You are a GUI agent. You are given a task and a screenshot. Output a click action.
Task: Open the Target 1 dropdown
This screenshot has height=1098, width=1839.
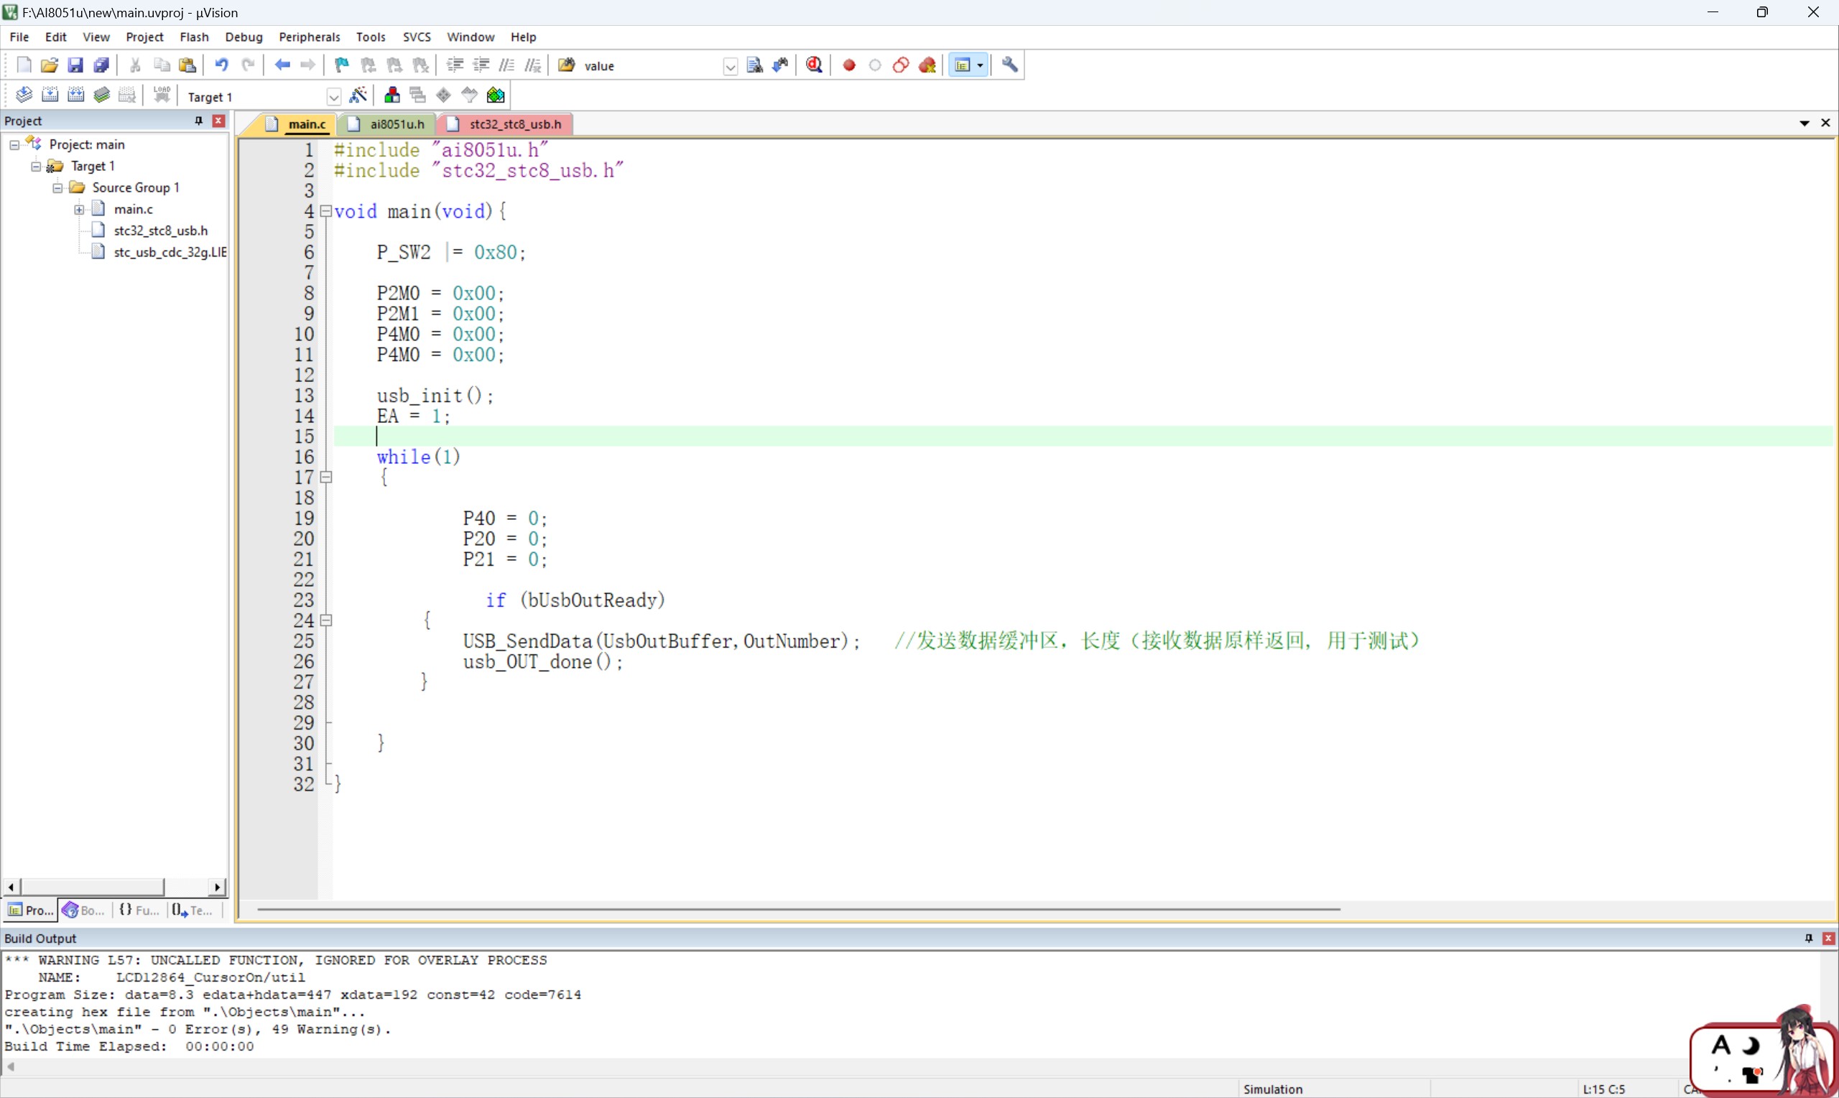[334, 97]
